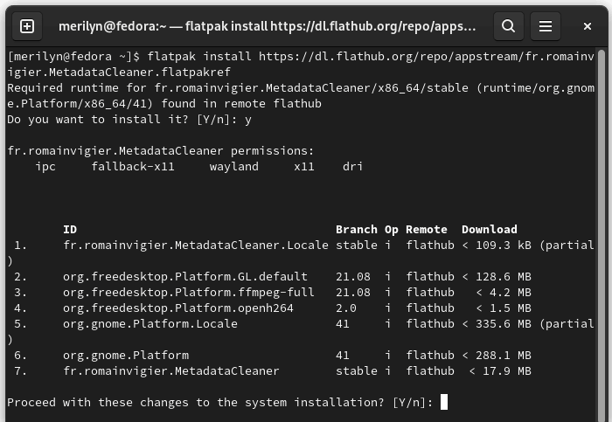Click the terminal vertical scrollbar
Image resolution: width=612 pixels, height=422 pixels.
click(x=602, y=234)
